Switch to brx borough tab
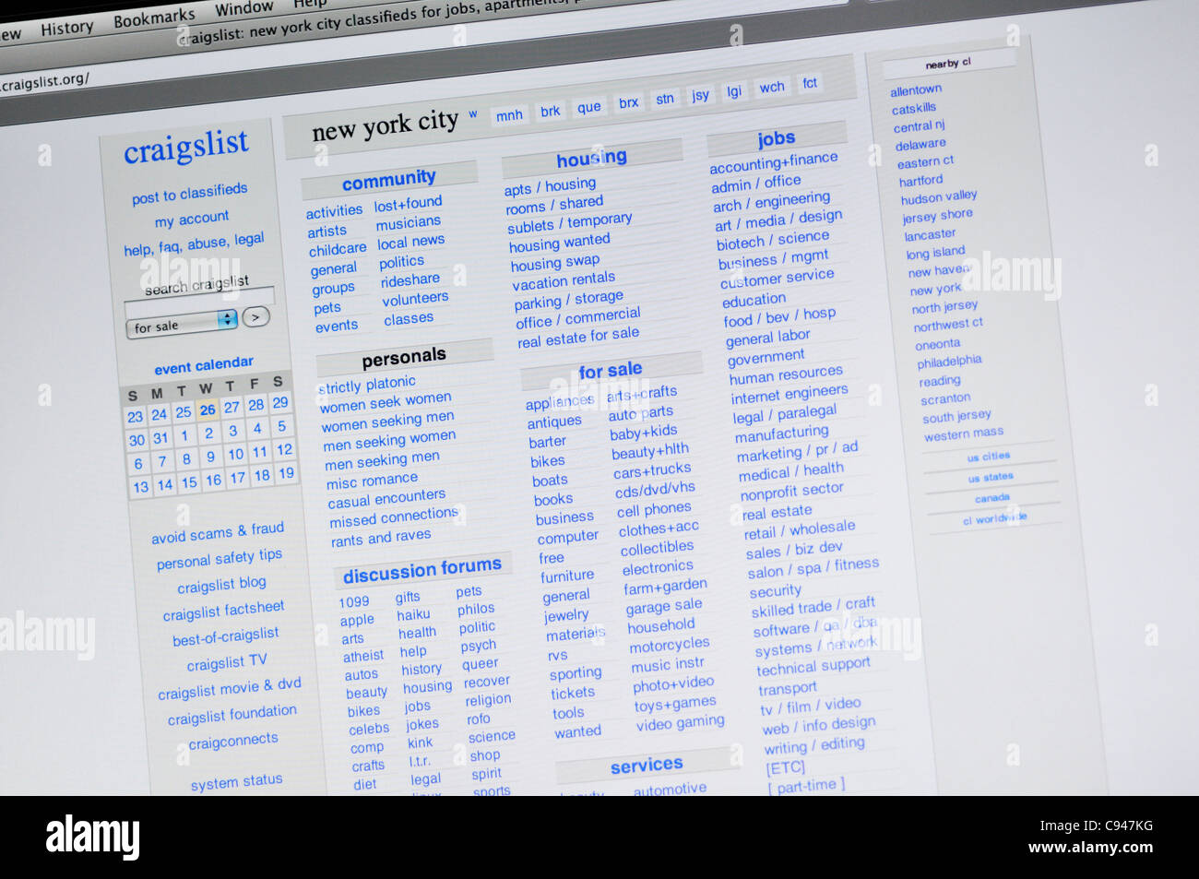Screen dimensions: 1199x879 (x=628, y=102)
